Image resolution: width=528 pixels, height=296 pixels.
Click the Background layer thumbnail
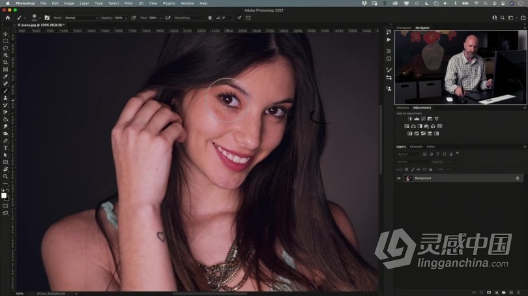tap(408, 178)
